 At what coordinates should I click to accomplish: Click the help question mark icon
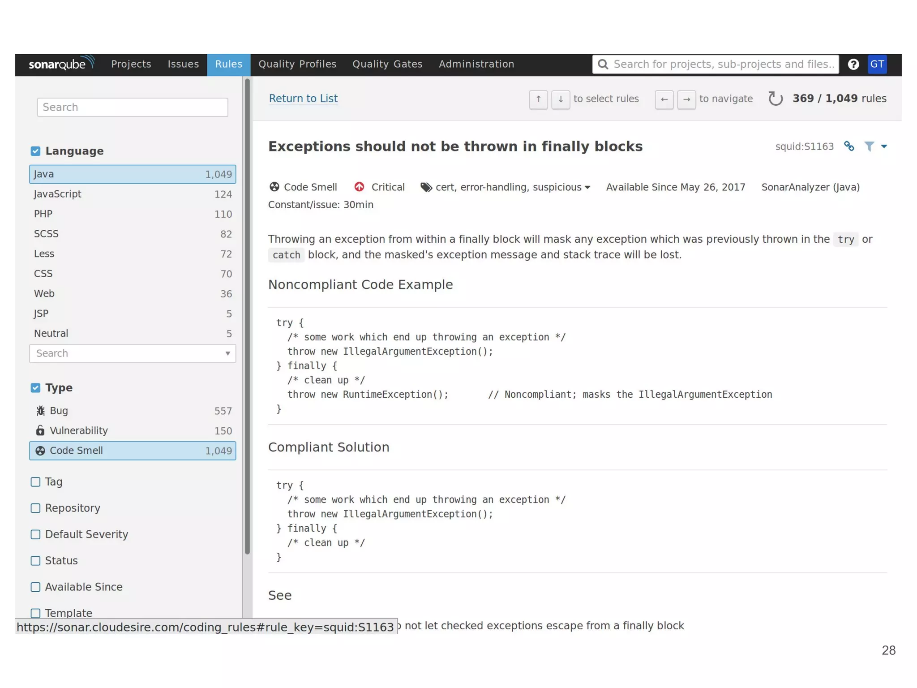[853, 64]
